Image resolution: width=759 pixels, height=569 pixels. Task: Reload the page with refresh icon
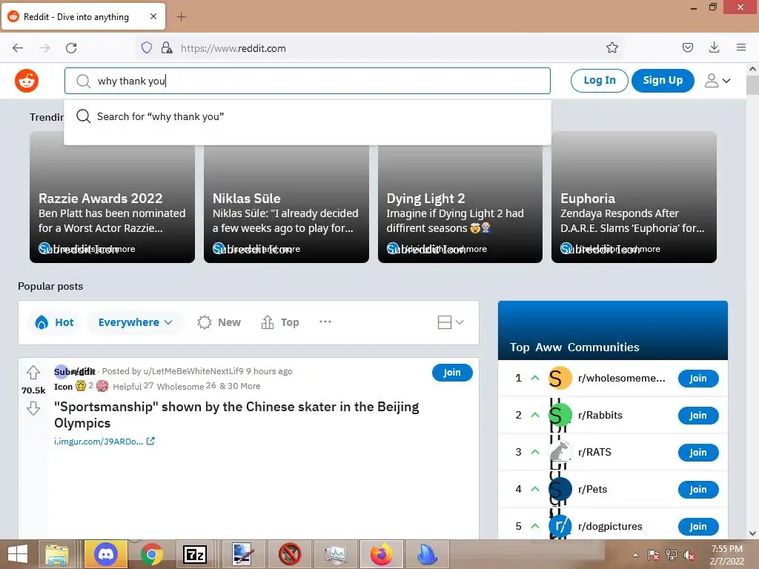pos(71,48)
